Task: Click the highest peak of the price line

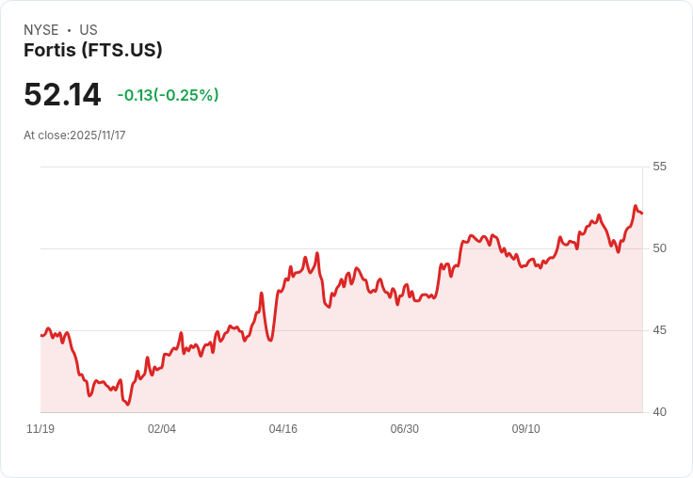Action: pyautogui.click(x=636, y=206)
